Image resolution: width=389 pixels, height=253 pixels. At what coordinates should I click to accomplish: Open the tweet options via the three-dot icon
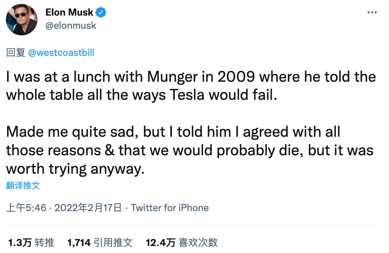[x=372, y=13]
